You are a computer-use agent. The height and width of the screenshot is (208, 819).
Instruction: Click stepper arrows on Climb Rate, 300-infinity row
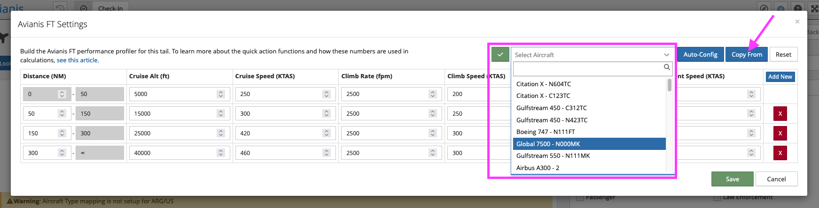(433, 153)
